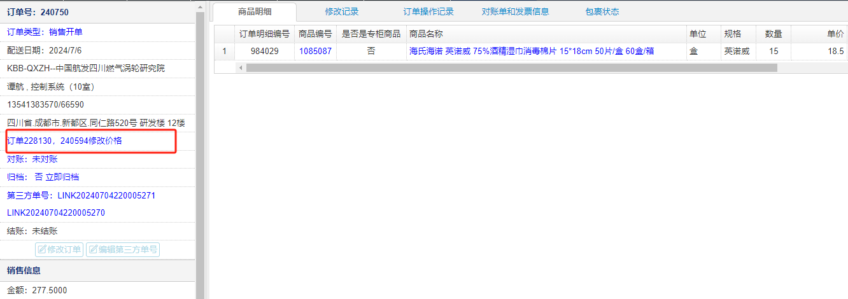This screenshot has height=299, width=848.
Task: Select the 订单228130, 240594修改价格 remark
Action: click(64, 141)
